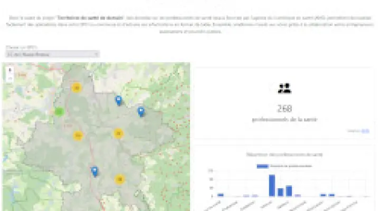Zoom out on the map
Screen dimensions: 380x211
[x=10, y=77]
